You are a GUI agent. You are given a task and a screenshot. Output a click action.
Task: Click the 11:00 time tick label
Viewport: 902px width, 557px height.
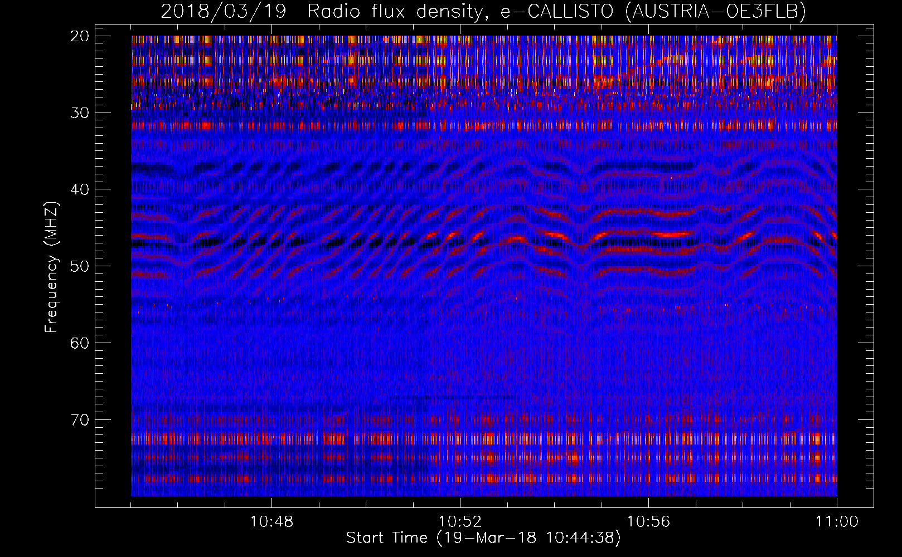click(837, 522)
